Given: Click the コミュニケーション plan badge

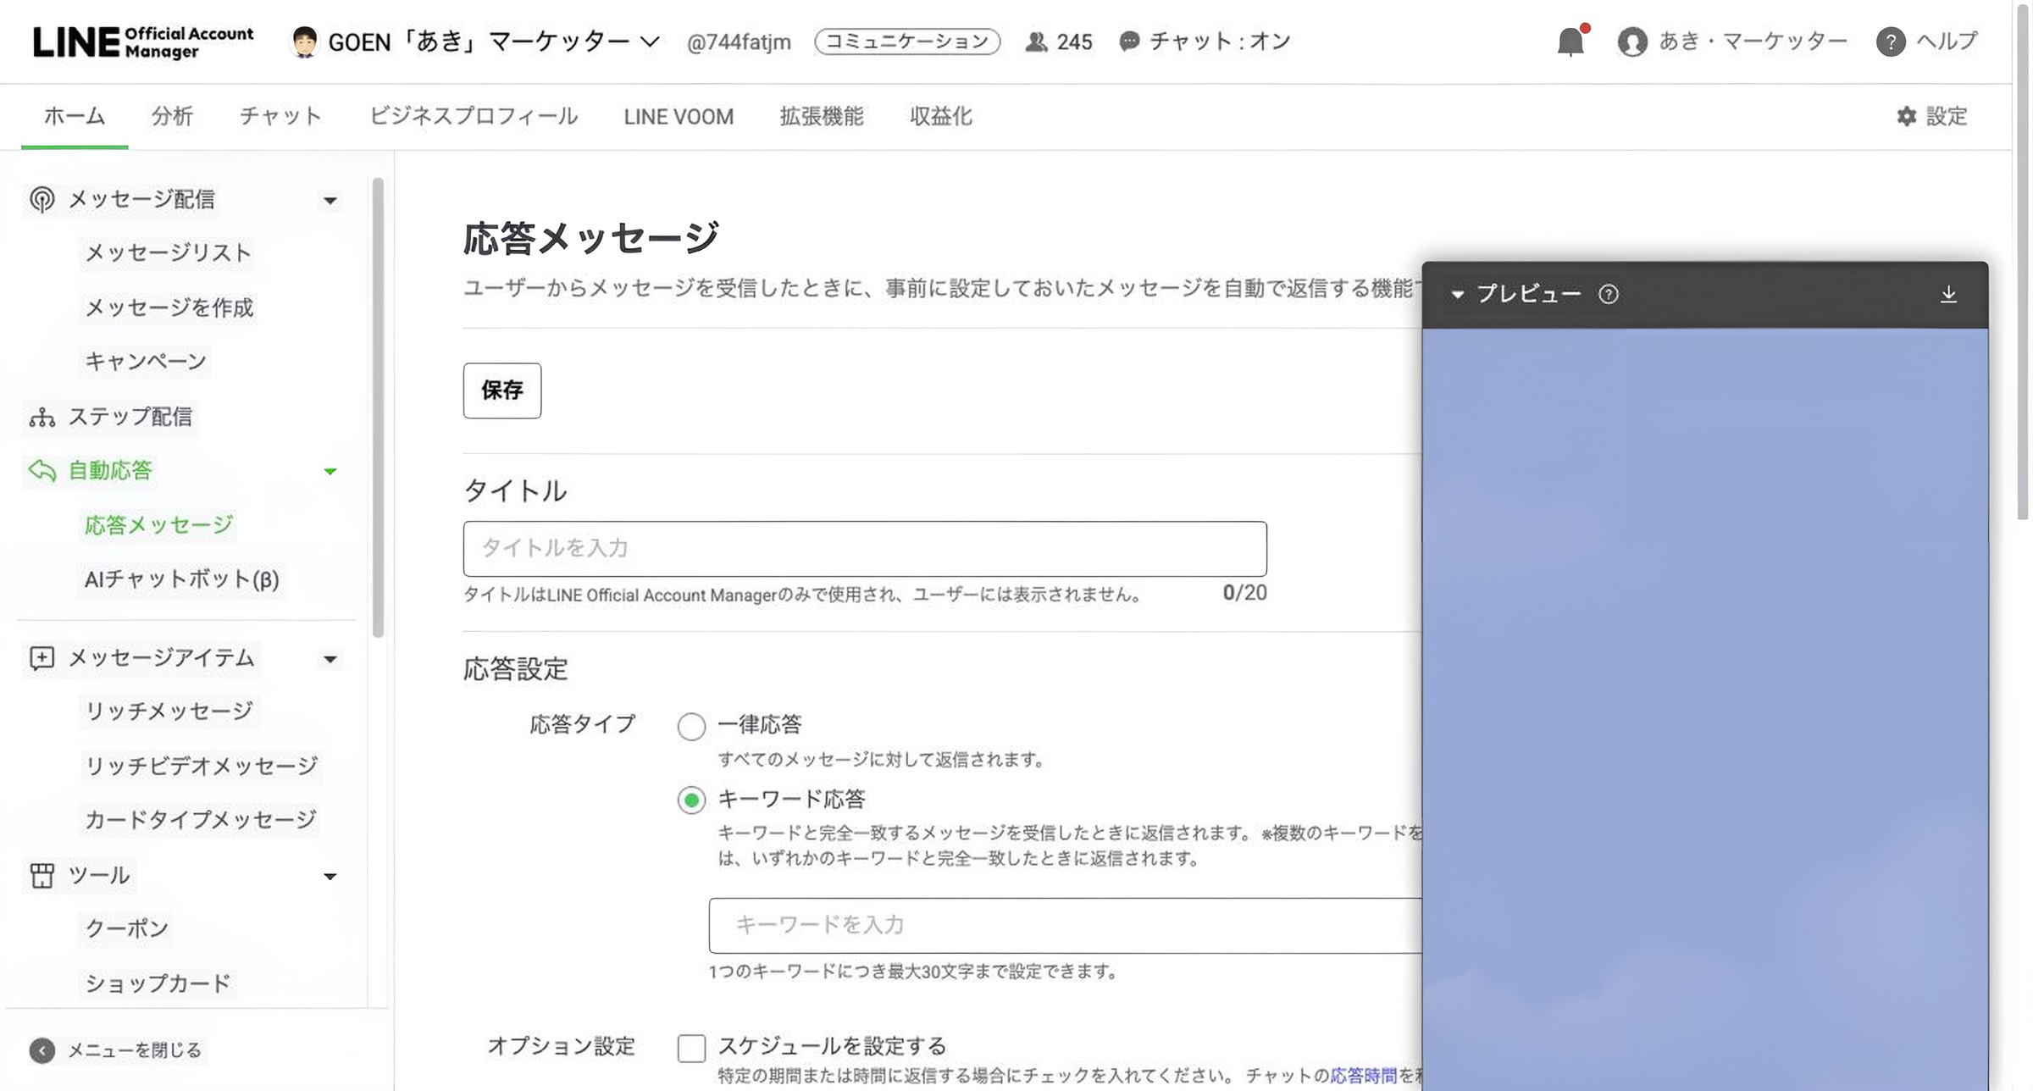Looking at the screenshot, I should tap(907, 42).
